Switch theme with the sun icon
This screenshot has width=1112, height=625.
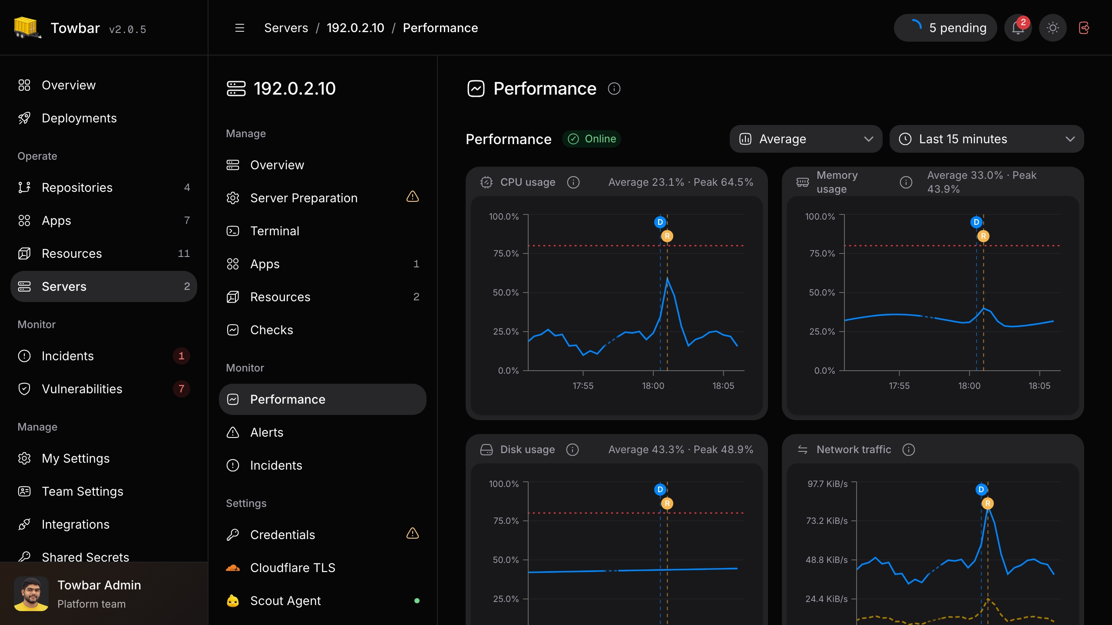click(1052, 28)
